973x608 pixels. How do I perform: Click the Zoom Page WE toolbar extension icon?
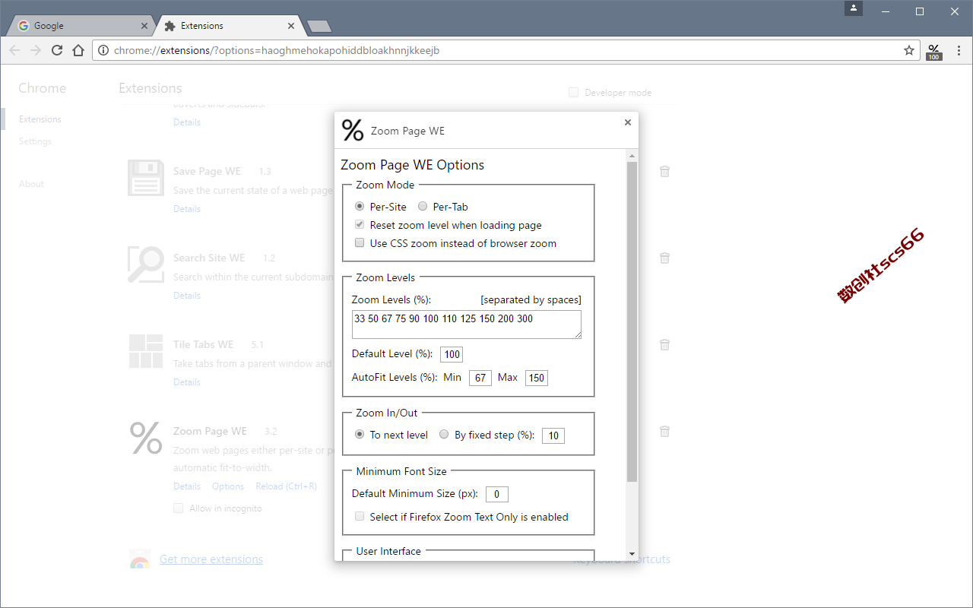tap(934, 51)
